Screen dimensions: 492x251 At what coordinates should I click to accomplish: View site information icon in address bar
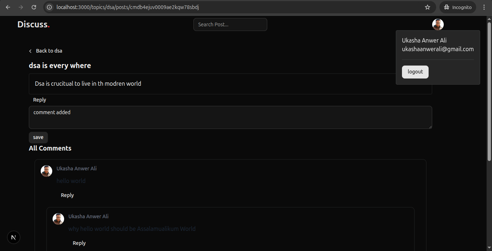[50, 7]
